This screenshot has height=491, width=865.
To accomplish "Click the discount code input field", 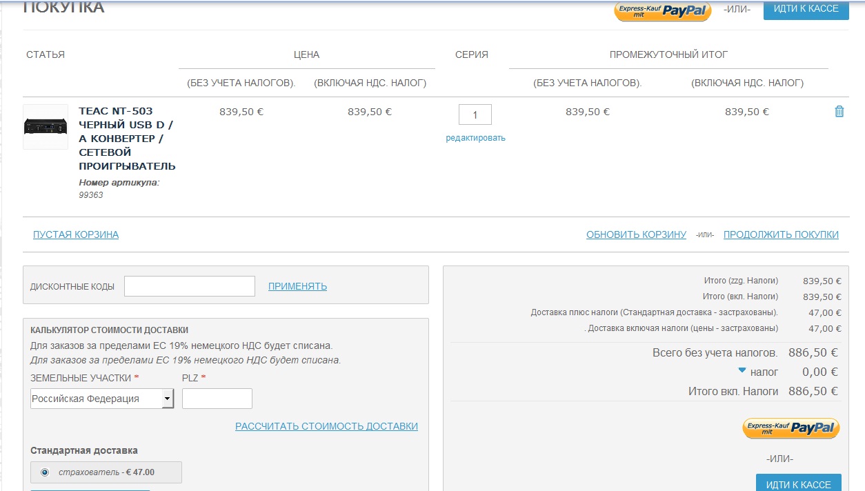I will pos(190,286).
